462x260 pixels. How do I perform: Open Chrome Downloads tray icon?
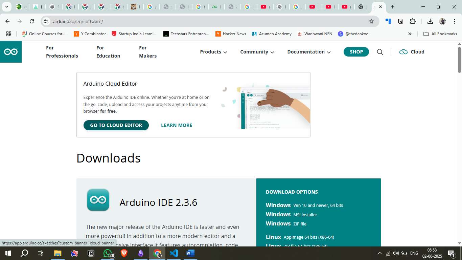tap(430, 21)
